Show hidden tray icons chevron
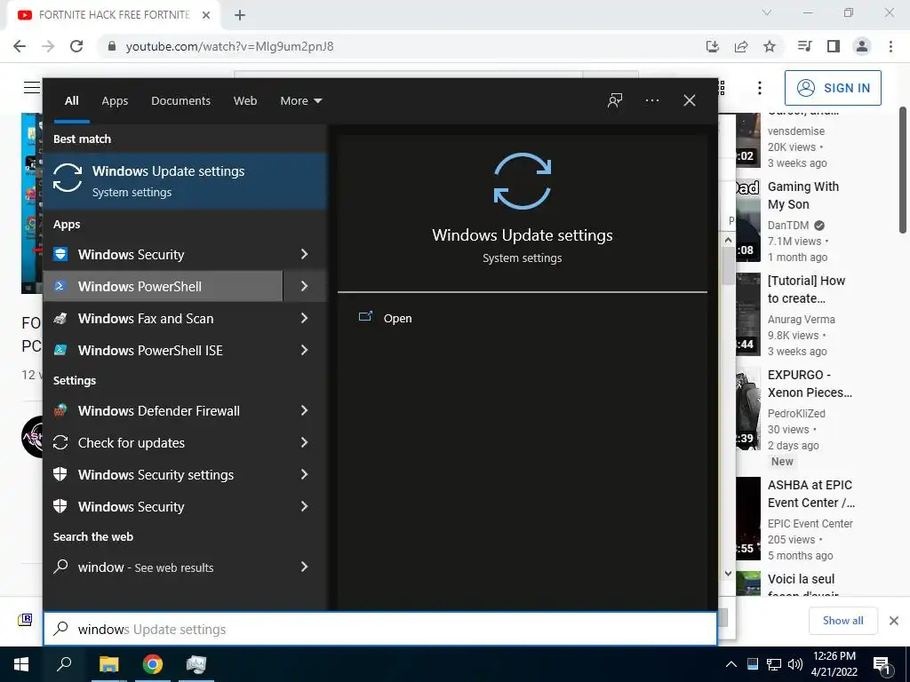Viewport: 910px width, 682px height. click(x=731, y=664)
